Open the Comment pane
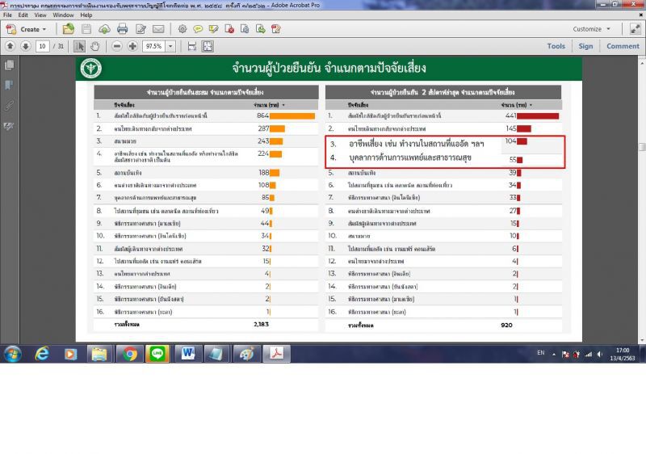 pos(623,46)
